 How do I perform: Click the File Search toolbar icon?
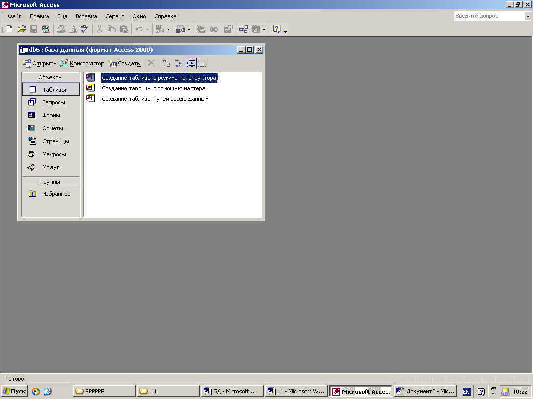pyautogui.click(x=46, y=29)
